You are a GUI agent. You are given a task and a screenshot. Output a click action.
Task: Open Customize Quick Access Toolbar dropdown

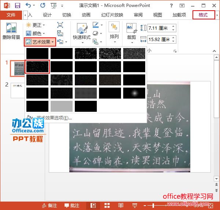tap(62, 6)
